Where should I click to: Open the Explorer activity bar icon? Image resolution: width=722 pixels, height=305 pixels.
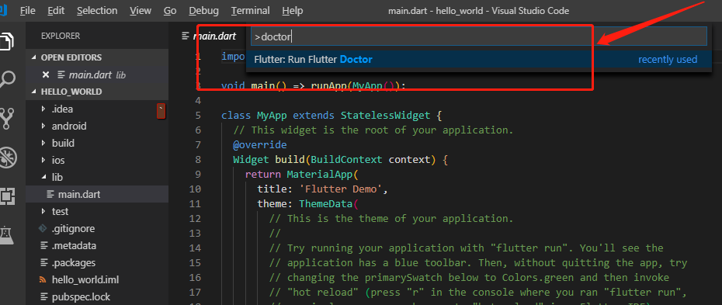point(7,41)
